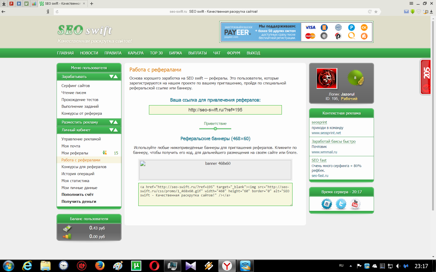436x272 pixels.
Task: Open a new browser tab
Action: pos(92,4)
